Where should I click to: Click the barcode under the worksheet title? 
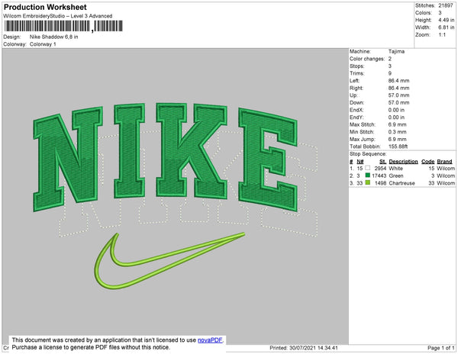pyautogui.click(x=63, y=26)
